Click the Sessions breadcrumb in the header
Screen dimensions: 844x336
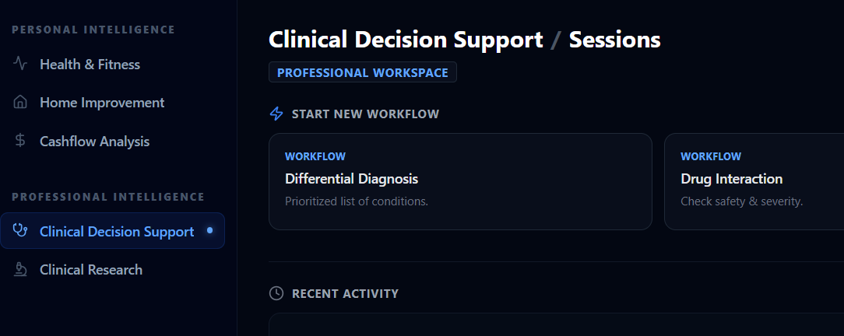coord(614,40)
